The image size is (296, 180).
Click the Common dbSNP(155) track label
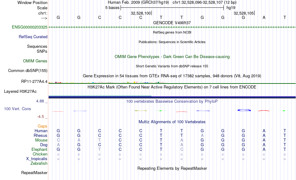pyautogui.click(x=28, y=70)
